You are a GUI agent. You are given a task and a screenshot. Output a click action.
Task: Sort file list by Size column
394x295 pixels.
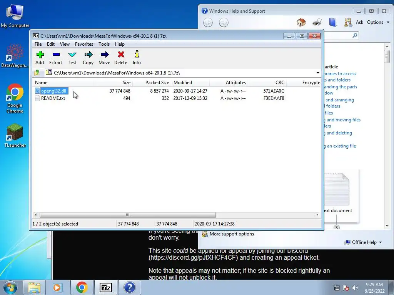pyautogui.click(x=114, y=83)
